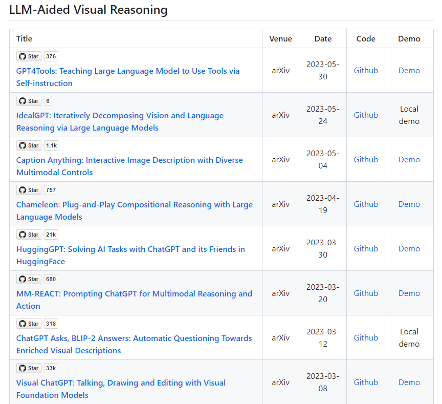
Task: Open the 1.1k star count badge
Action: [51, 145]
